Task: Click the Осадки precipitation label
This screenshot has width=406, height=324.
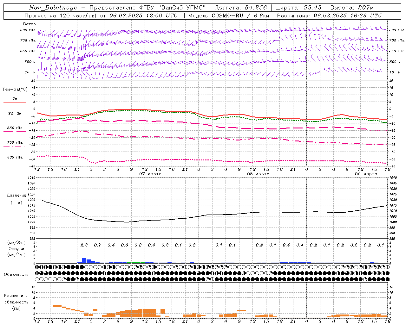Action: (16, 249)
